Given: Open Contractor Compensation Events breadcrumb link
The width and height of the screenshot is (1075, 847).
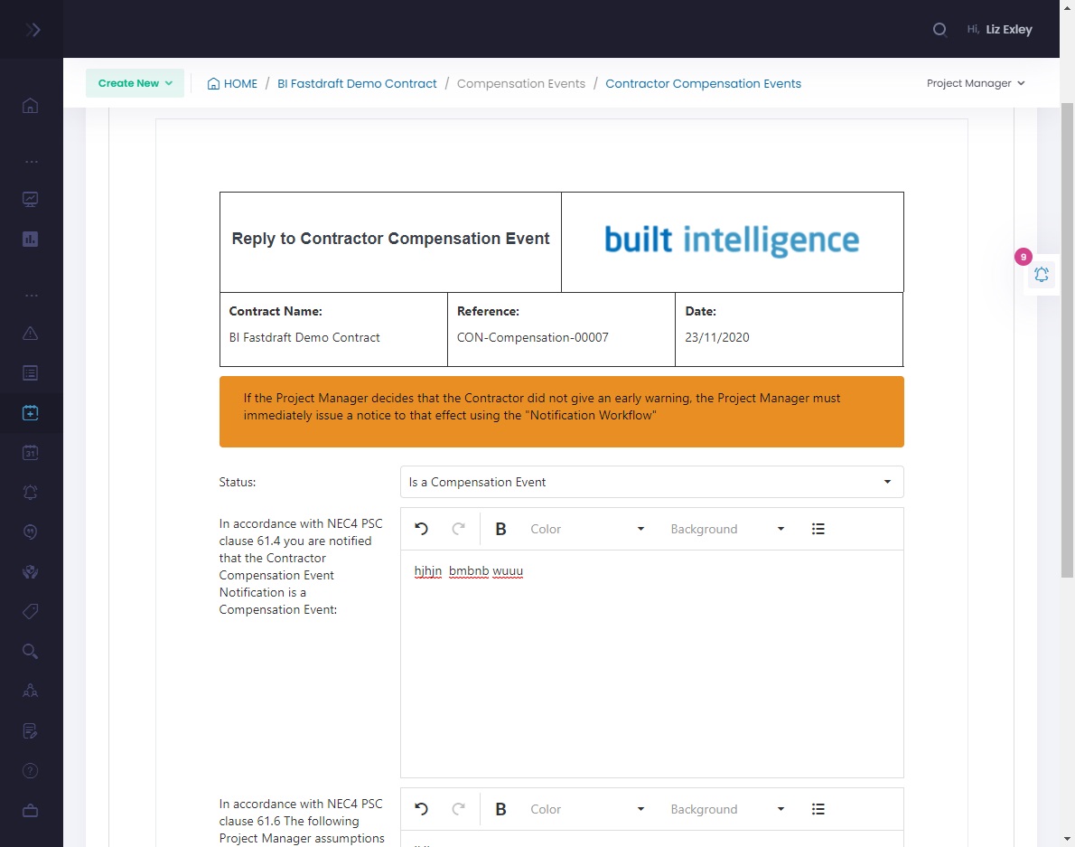Looking at the screenshot, I should (703, 83).
